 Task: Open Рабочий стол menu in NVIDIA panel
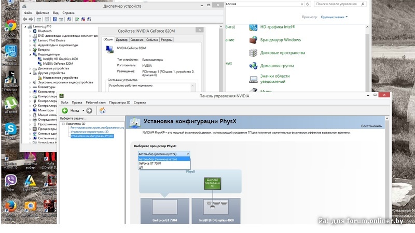[95, 103]
